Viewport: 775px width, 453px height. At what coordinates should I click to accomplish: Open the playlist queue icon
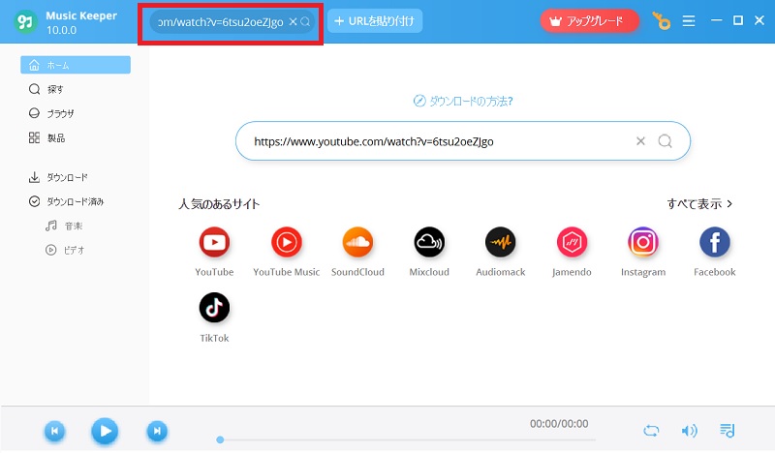click(728, 431)
